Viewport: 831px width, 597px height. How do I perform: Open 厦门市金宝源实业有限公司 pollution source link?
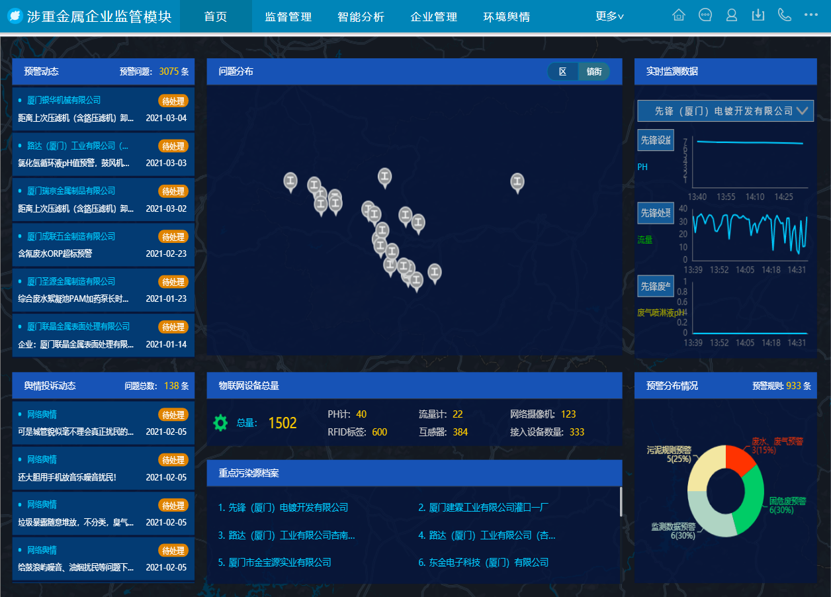tap(275, 563)
